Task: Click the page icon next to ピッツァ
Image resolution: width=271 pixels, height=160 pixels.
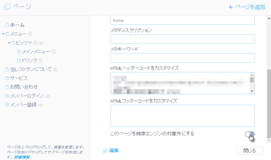Action: (13, 43)
